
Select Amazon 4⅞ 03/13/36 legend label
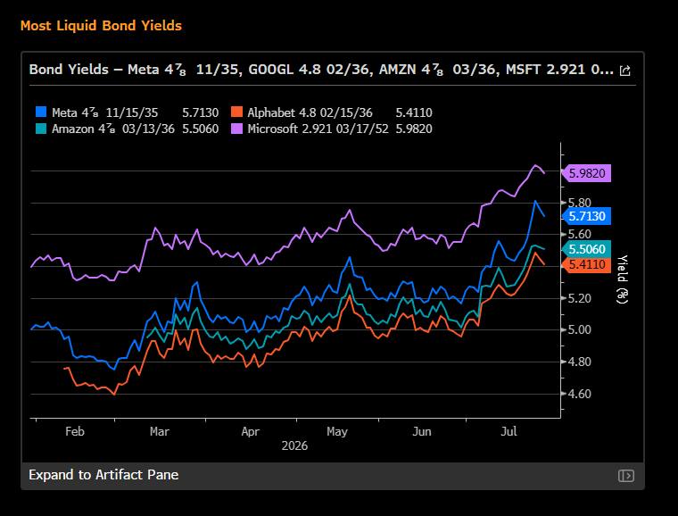coord(113,129)
